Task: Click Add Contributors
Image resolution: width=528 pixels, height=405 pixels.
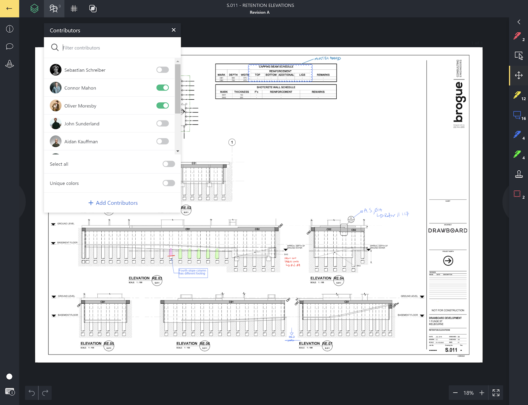Action: click(113, 203)
